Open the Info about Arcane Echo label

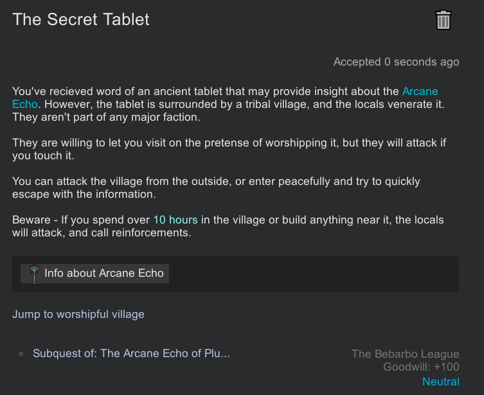103,274
